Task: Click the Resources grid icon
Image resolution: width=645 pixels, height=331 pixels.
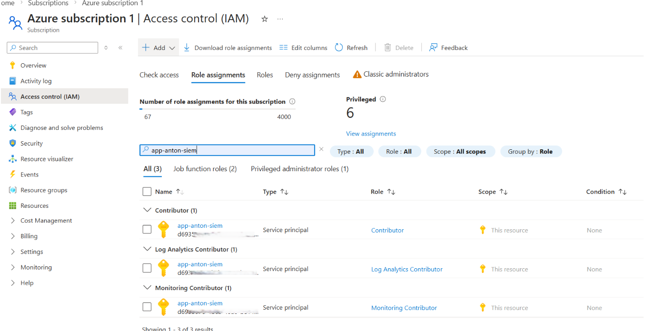Action: click(12, 205)
